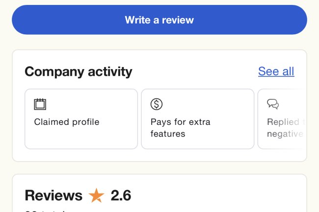This screenshot has width=319, height=212.
Task: Click the Claimed profile text label
Action: point(66,122)
